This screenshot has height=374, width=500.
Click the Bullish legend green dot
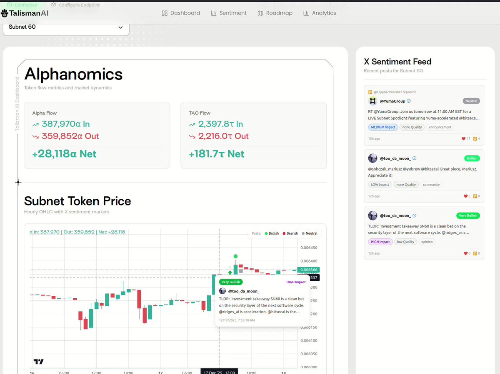click(x=266, y=233)
